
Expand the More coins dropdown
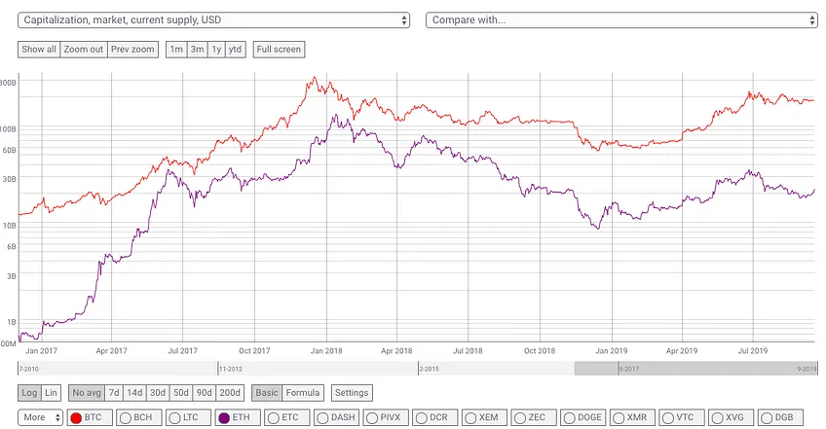(40, 417)
